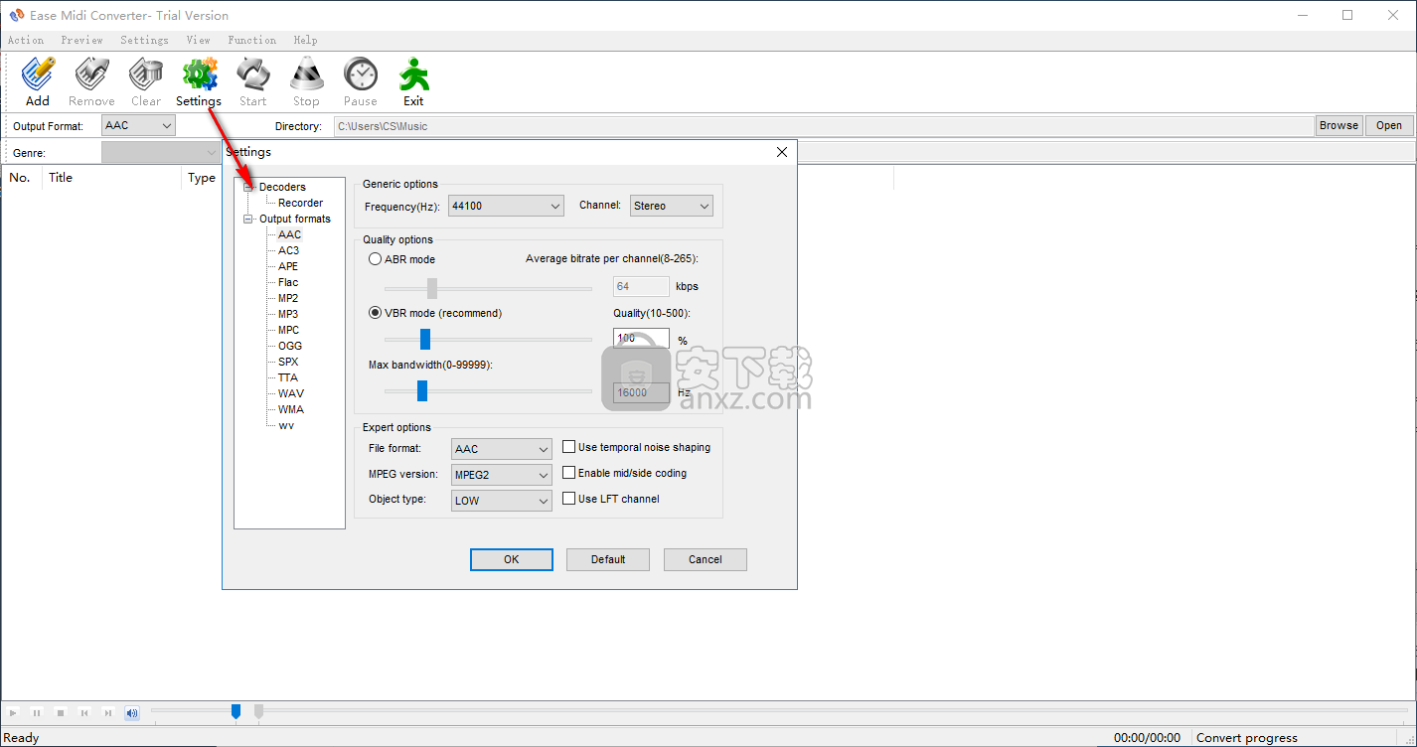Click the VBR quality slider thumb
This screenshot has width=1417, height=747.
[x=424, y=340]
